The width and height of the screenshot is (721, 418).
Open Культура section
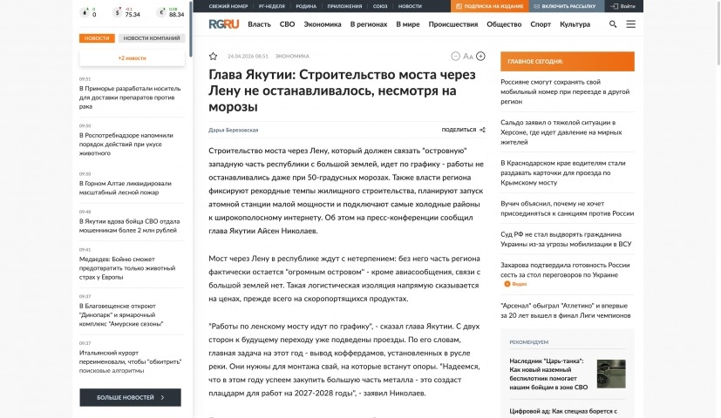575,24
